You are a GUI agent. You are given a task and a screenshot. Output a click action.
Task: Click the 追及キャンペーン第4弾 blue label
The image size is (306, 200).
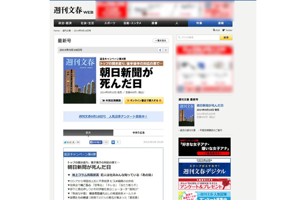[80, 154]
